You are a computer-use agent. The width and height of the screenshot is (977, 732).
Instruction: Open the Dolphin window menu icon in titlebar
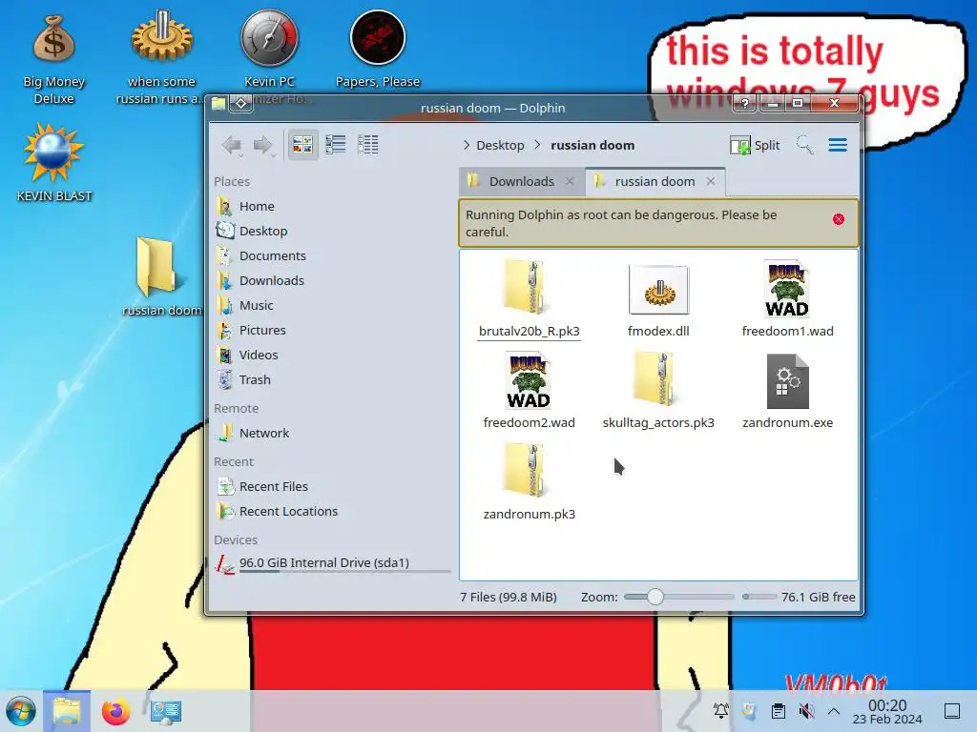coord(218,103)
